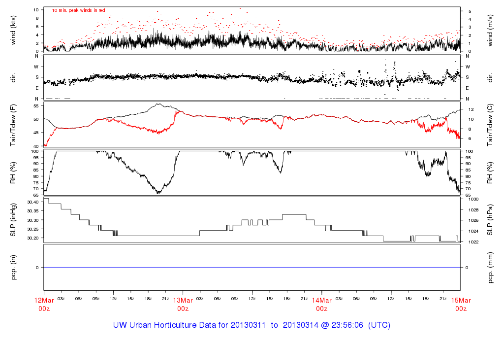Screen dimensions: 504x345
Task: Click the '10 min. peak winds in red' legend text
Action: 79,10
